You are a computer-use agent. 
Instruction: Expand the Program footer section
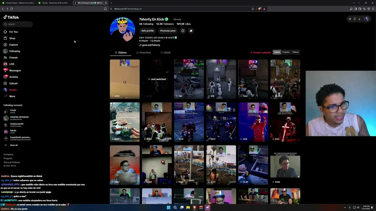8,158
